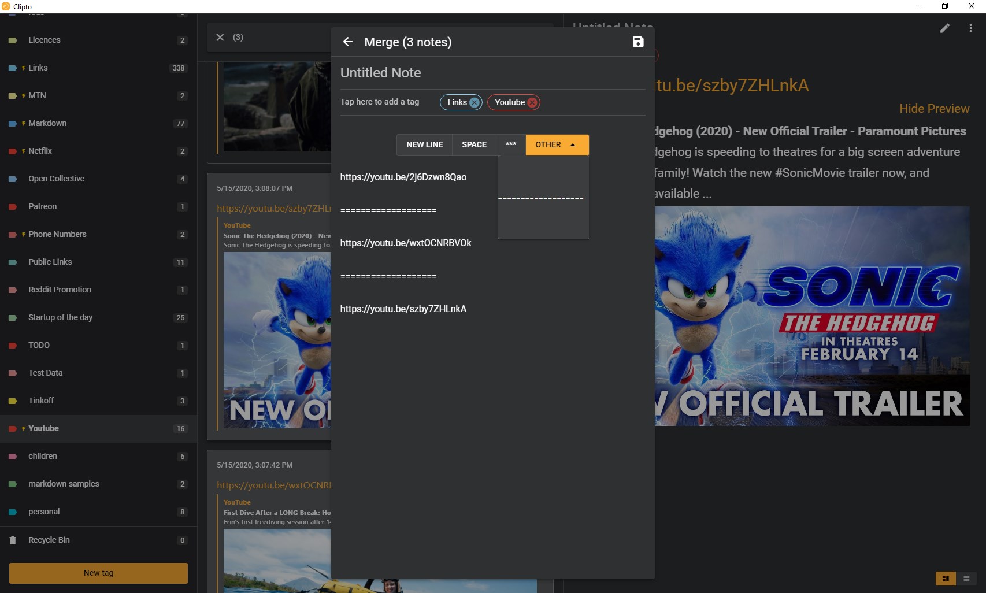Viewport: 986px width, 593px height.
Task: Select the Youtube tag
Action: point(98,428)
